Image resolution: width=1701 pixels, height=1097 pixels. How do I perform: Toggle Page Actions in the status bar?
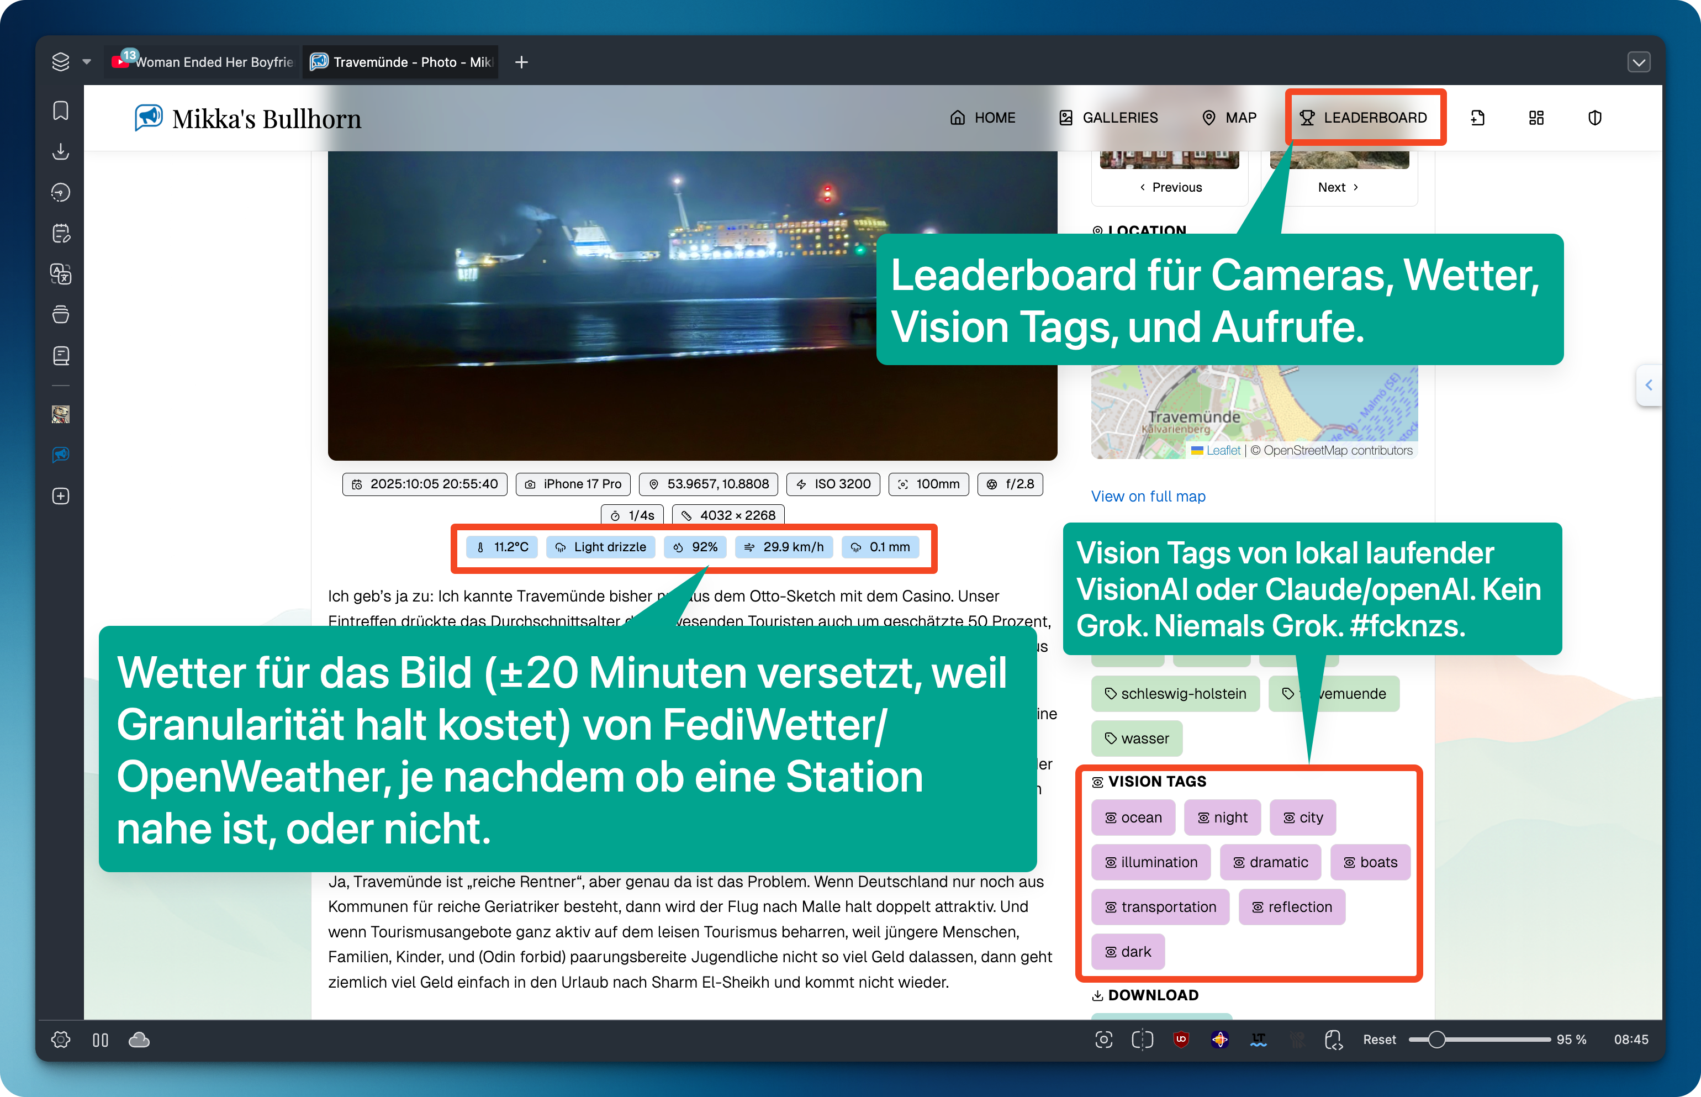pos(1334,1040)
